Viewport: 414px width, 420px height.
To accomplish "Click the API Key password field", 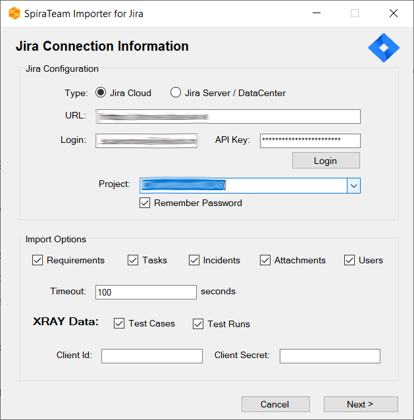I will (x=310, y=140).
